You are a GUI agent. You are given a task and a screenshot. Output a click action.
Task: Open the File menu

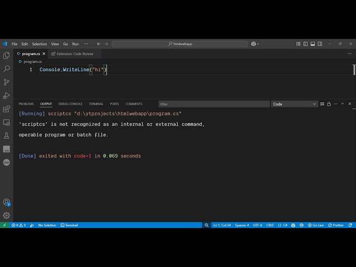pyautogui.click(x=14, y=44)
